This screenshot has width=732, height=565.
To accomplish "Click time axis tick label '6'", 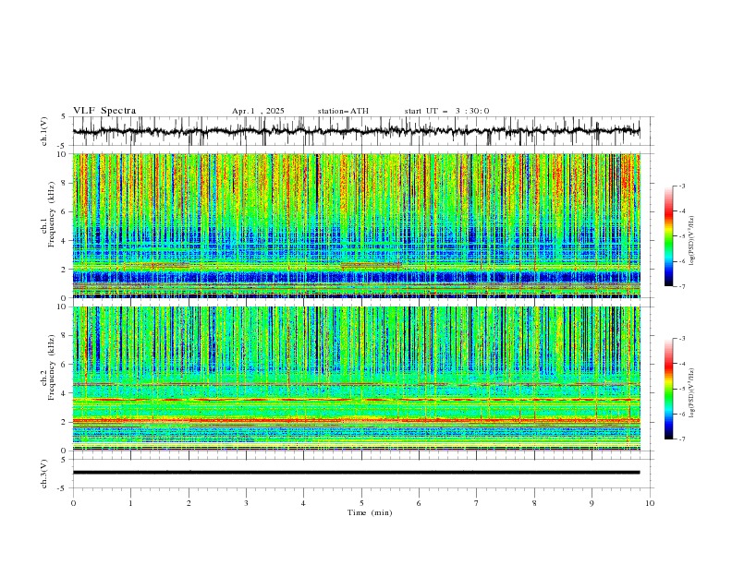I will pos(419,503).
